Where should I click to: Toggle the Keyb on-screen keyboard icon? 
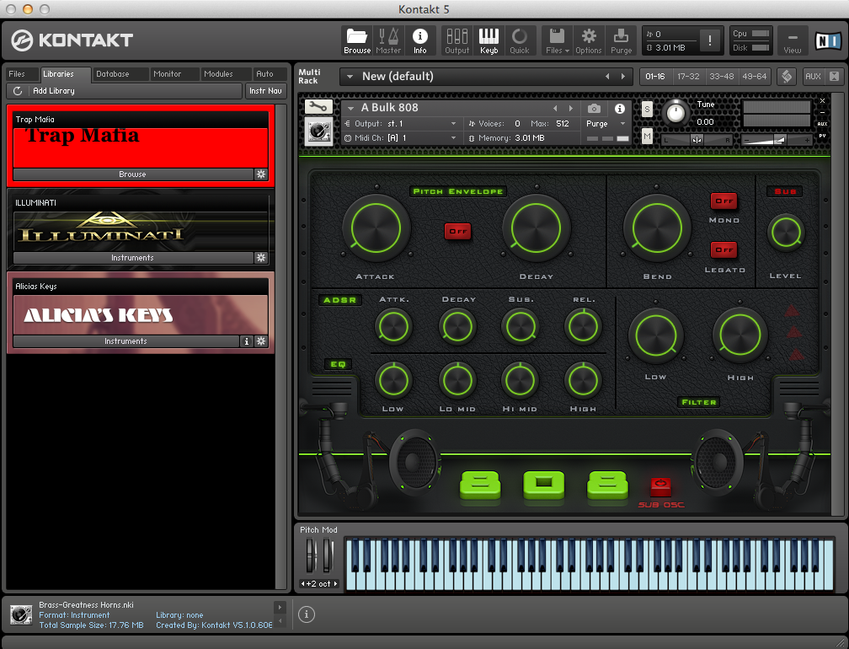pyautogui.click(x=489, y=40)
